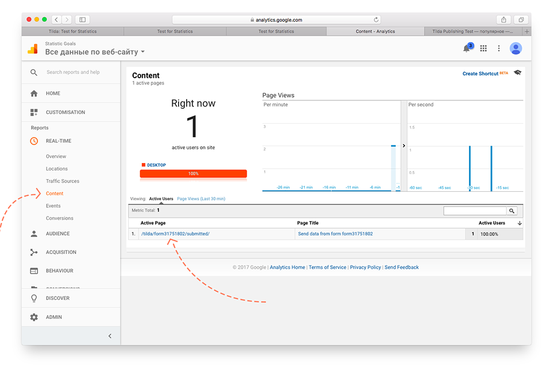Screen dimensions: 553x376
Task: Click the DISCOVER lightbulb icon
Action: 33,298
